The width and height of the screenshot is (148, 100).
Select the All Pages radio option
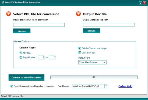(21, 53)
